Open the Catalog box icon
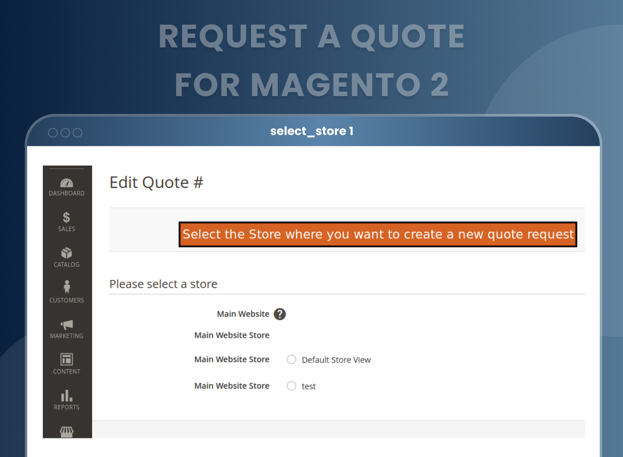 (67, 253)
